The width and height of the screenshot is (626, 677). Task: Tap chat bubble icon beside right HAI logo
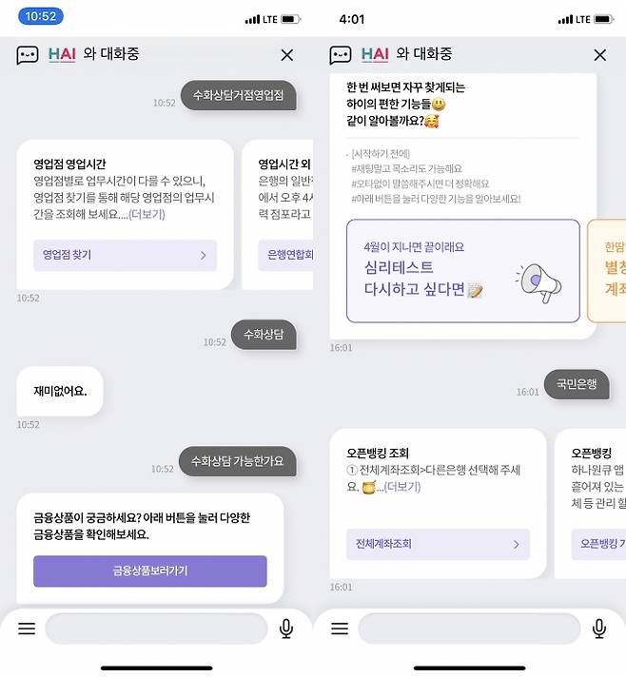340,55
